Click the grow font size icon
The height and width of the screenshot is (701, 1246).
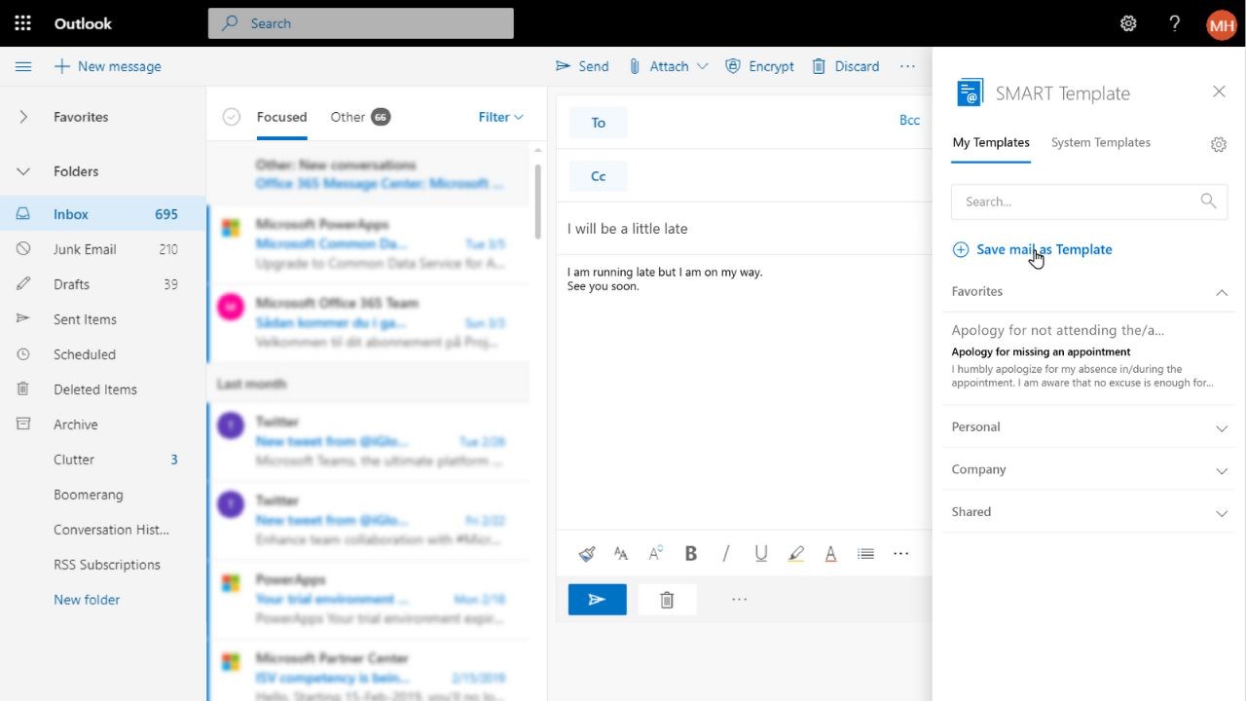[x=656, y=554]
